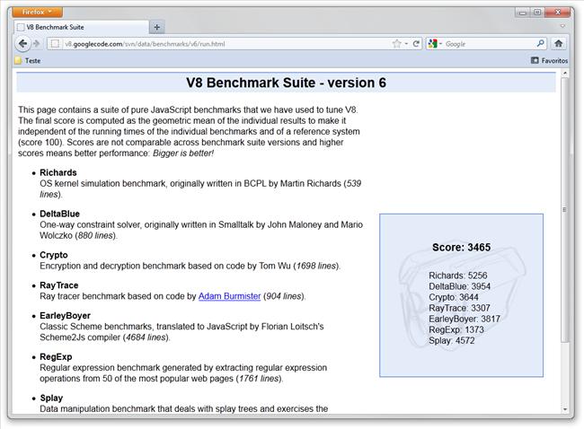Screen dimensions: 584x429
Task: Click the 'Splay: 4572' result line
Action: click(451, 340)
